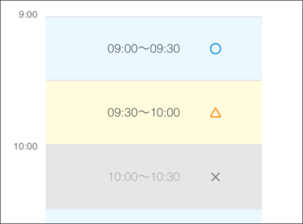The width and height of the screenshot is (303, 224).
Task: Click the 9:00 hour label
Action: click(x=28, y=15)
